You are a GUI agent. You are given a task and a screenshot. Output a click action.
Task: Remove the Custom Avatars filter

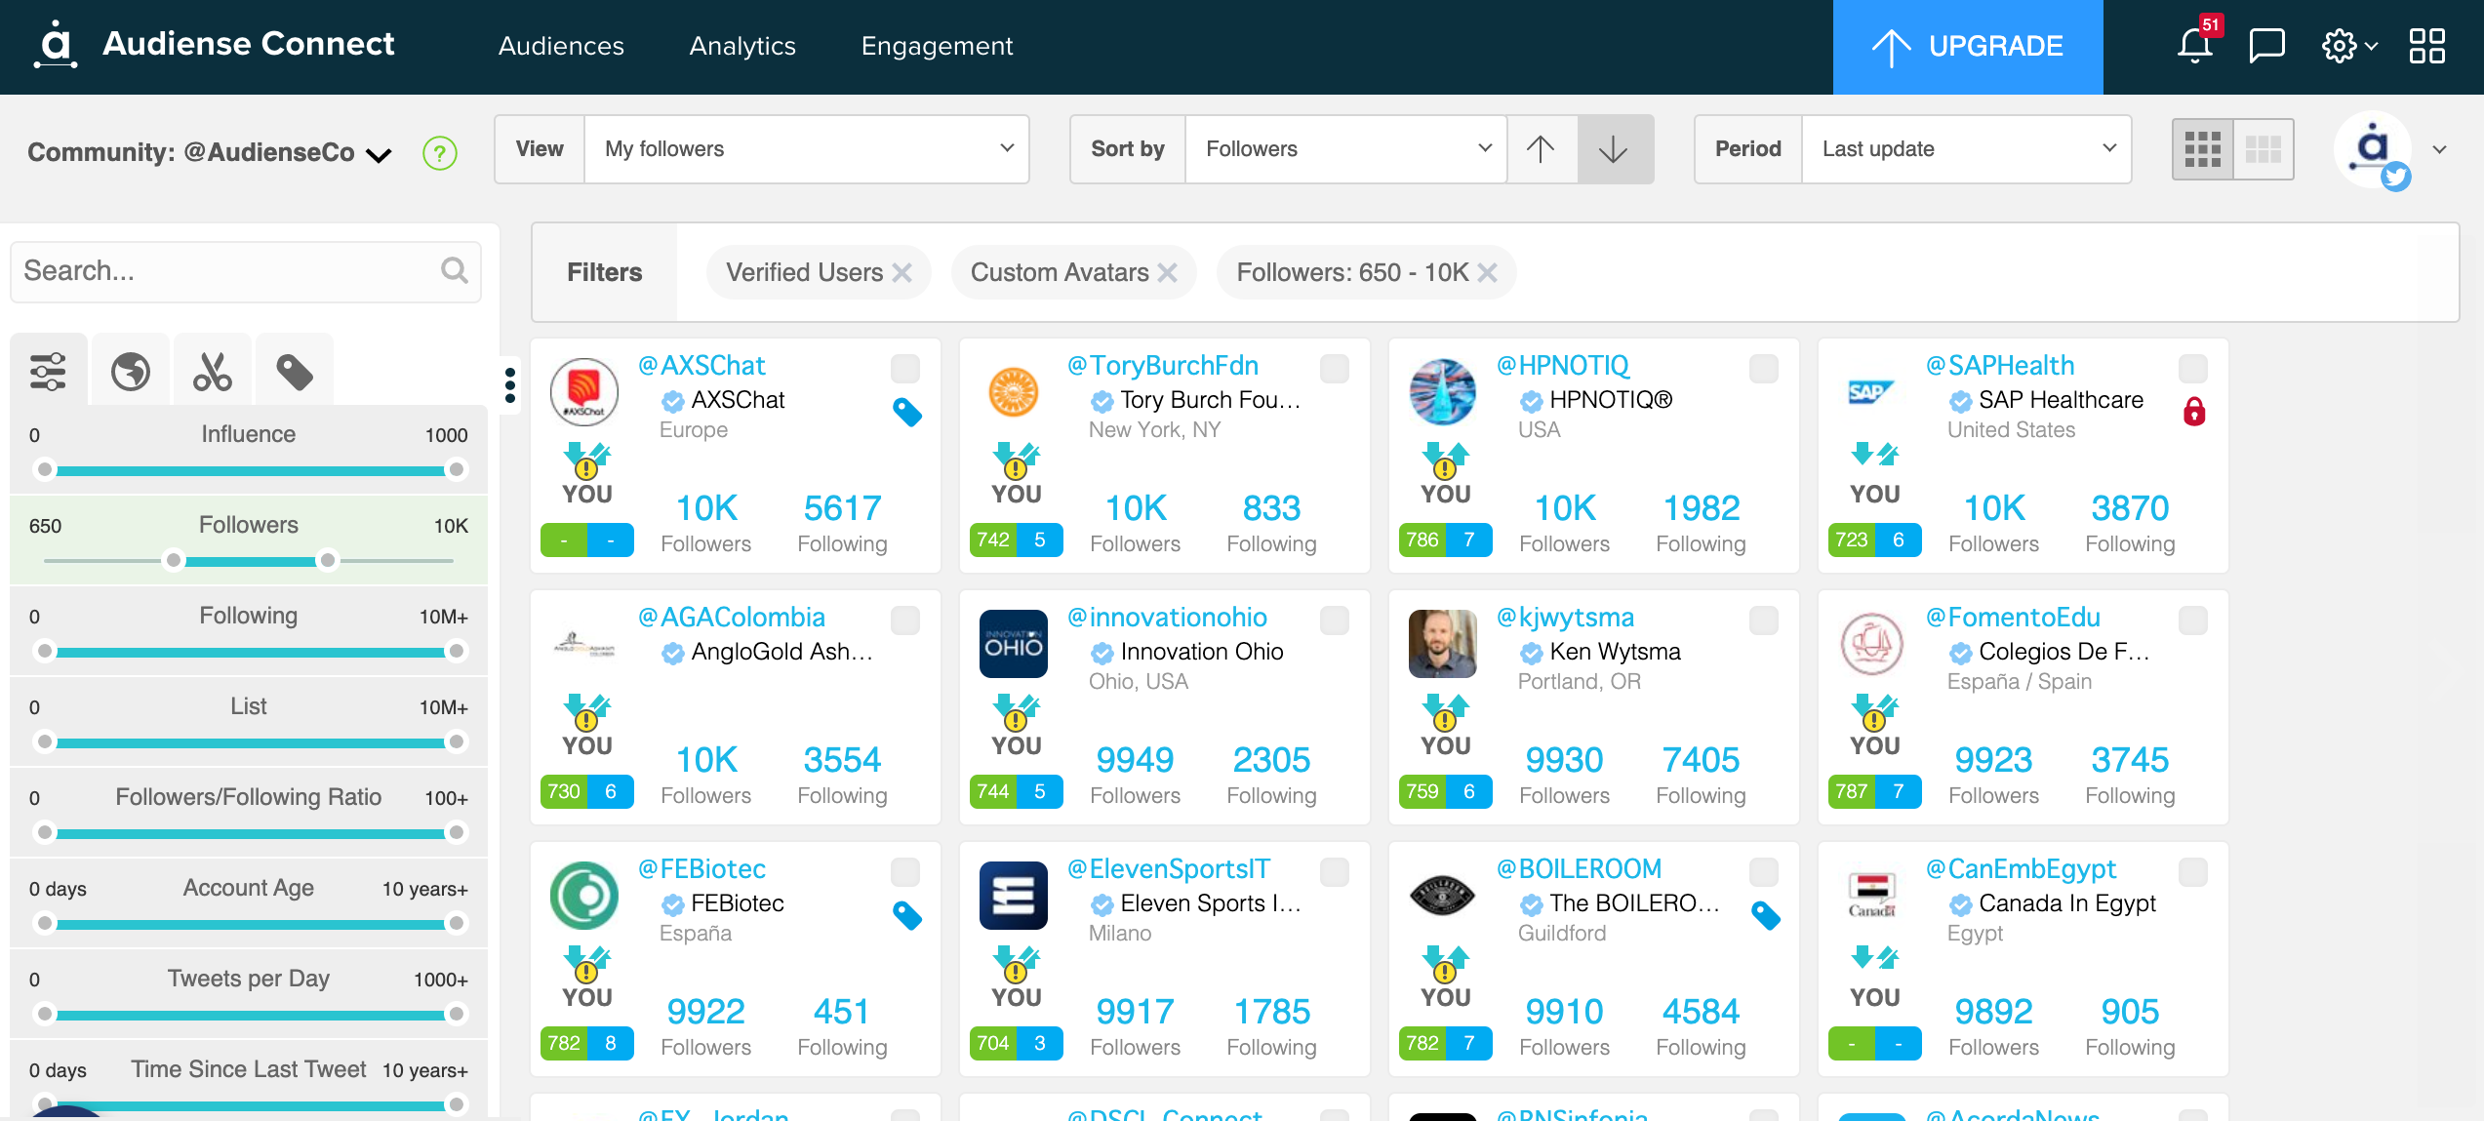click(1167, 273)
